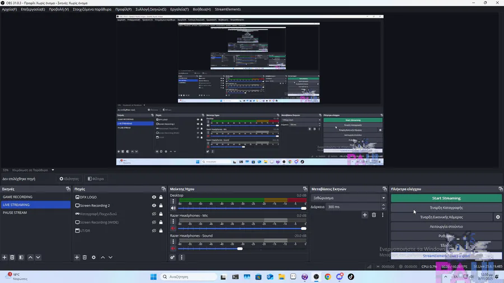Image resolution: width=504 pixels, height=283 pixels.
Task: Open the Επεξεργασία(E) menu
Action: click(x=33, y=10)
